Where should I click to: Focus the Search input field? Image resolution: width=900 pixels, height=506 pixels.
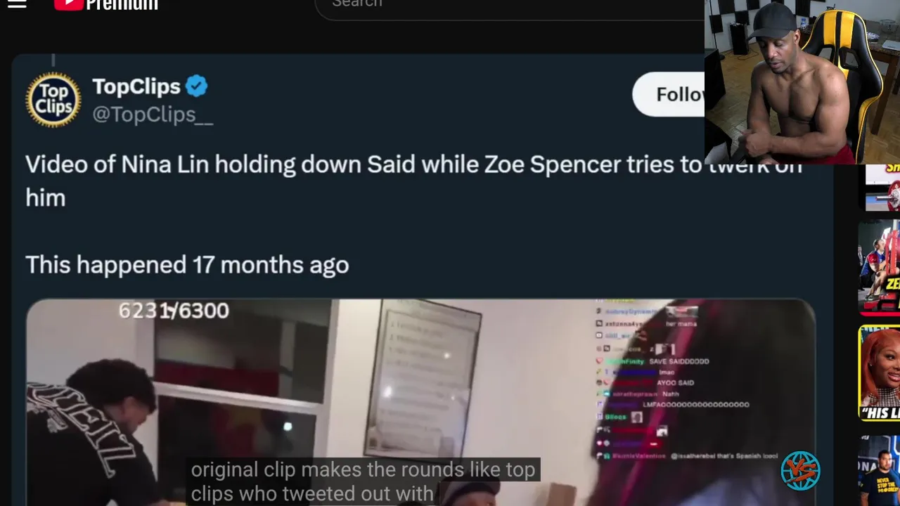506,4
